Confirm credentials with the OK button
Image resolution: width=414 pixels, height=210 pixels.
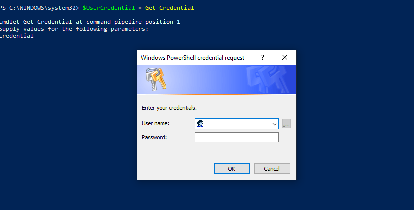(232, 169)
